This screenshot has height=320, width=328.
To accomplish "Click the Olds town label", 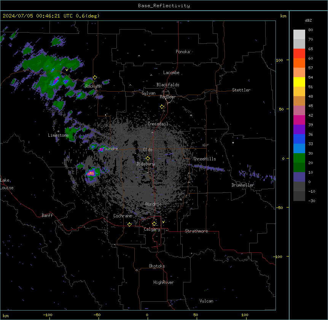I will click(x=148, y=150).
